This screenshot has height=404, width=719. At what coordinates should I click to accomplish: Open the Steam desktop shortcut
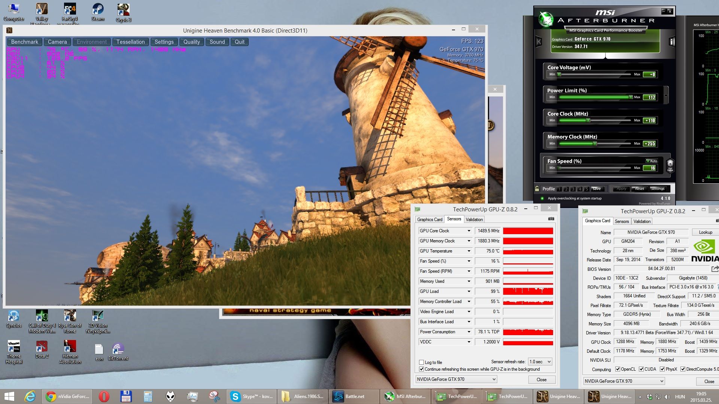(x=98, y=12)
